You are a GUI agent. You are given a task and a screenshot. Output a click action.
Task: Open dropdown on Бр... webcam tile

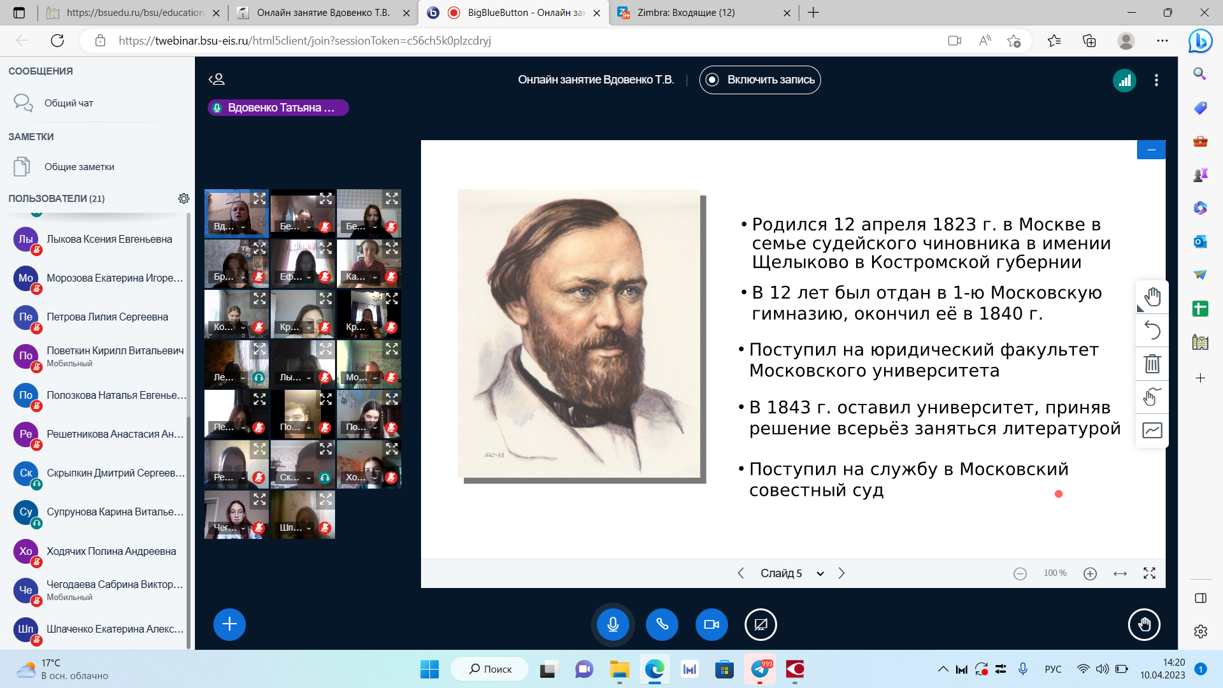pyautogui.click(x=229, y=277)
